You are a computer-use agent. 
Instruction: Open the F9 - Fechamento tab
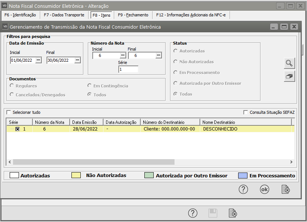click(x=133, y=15)
